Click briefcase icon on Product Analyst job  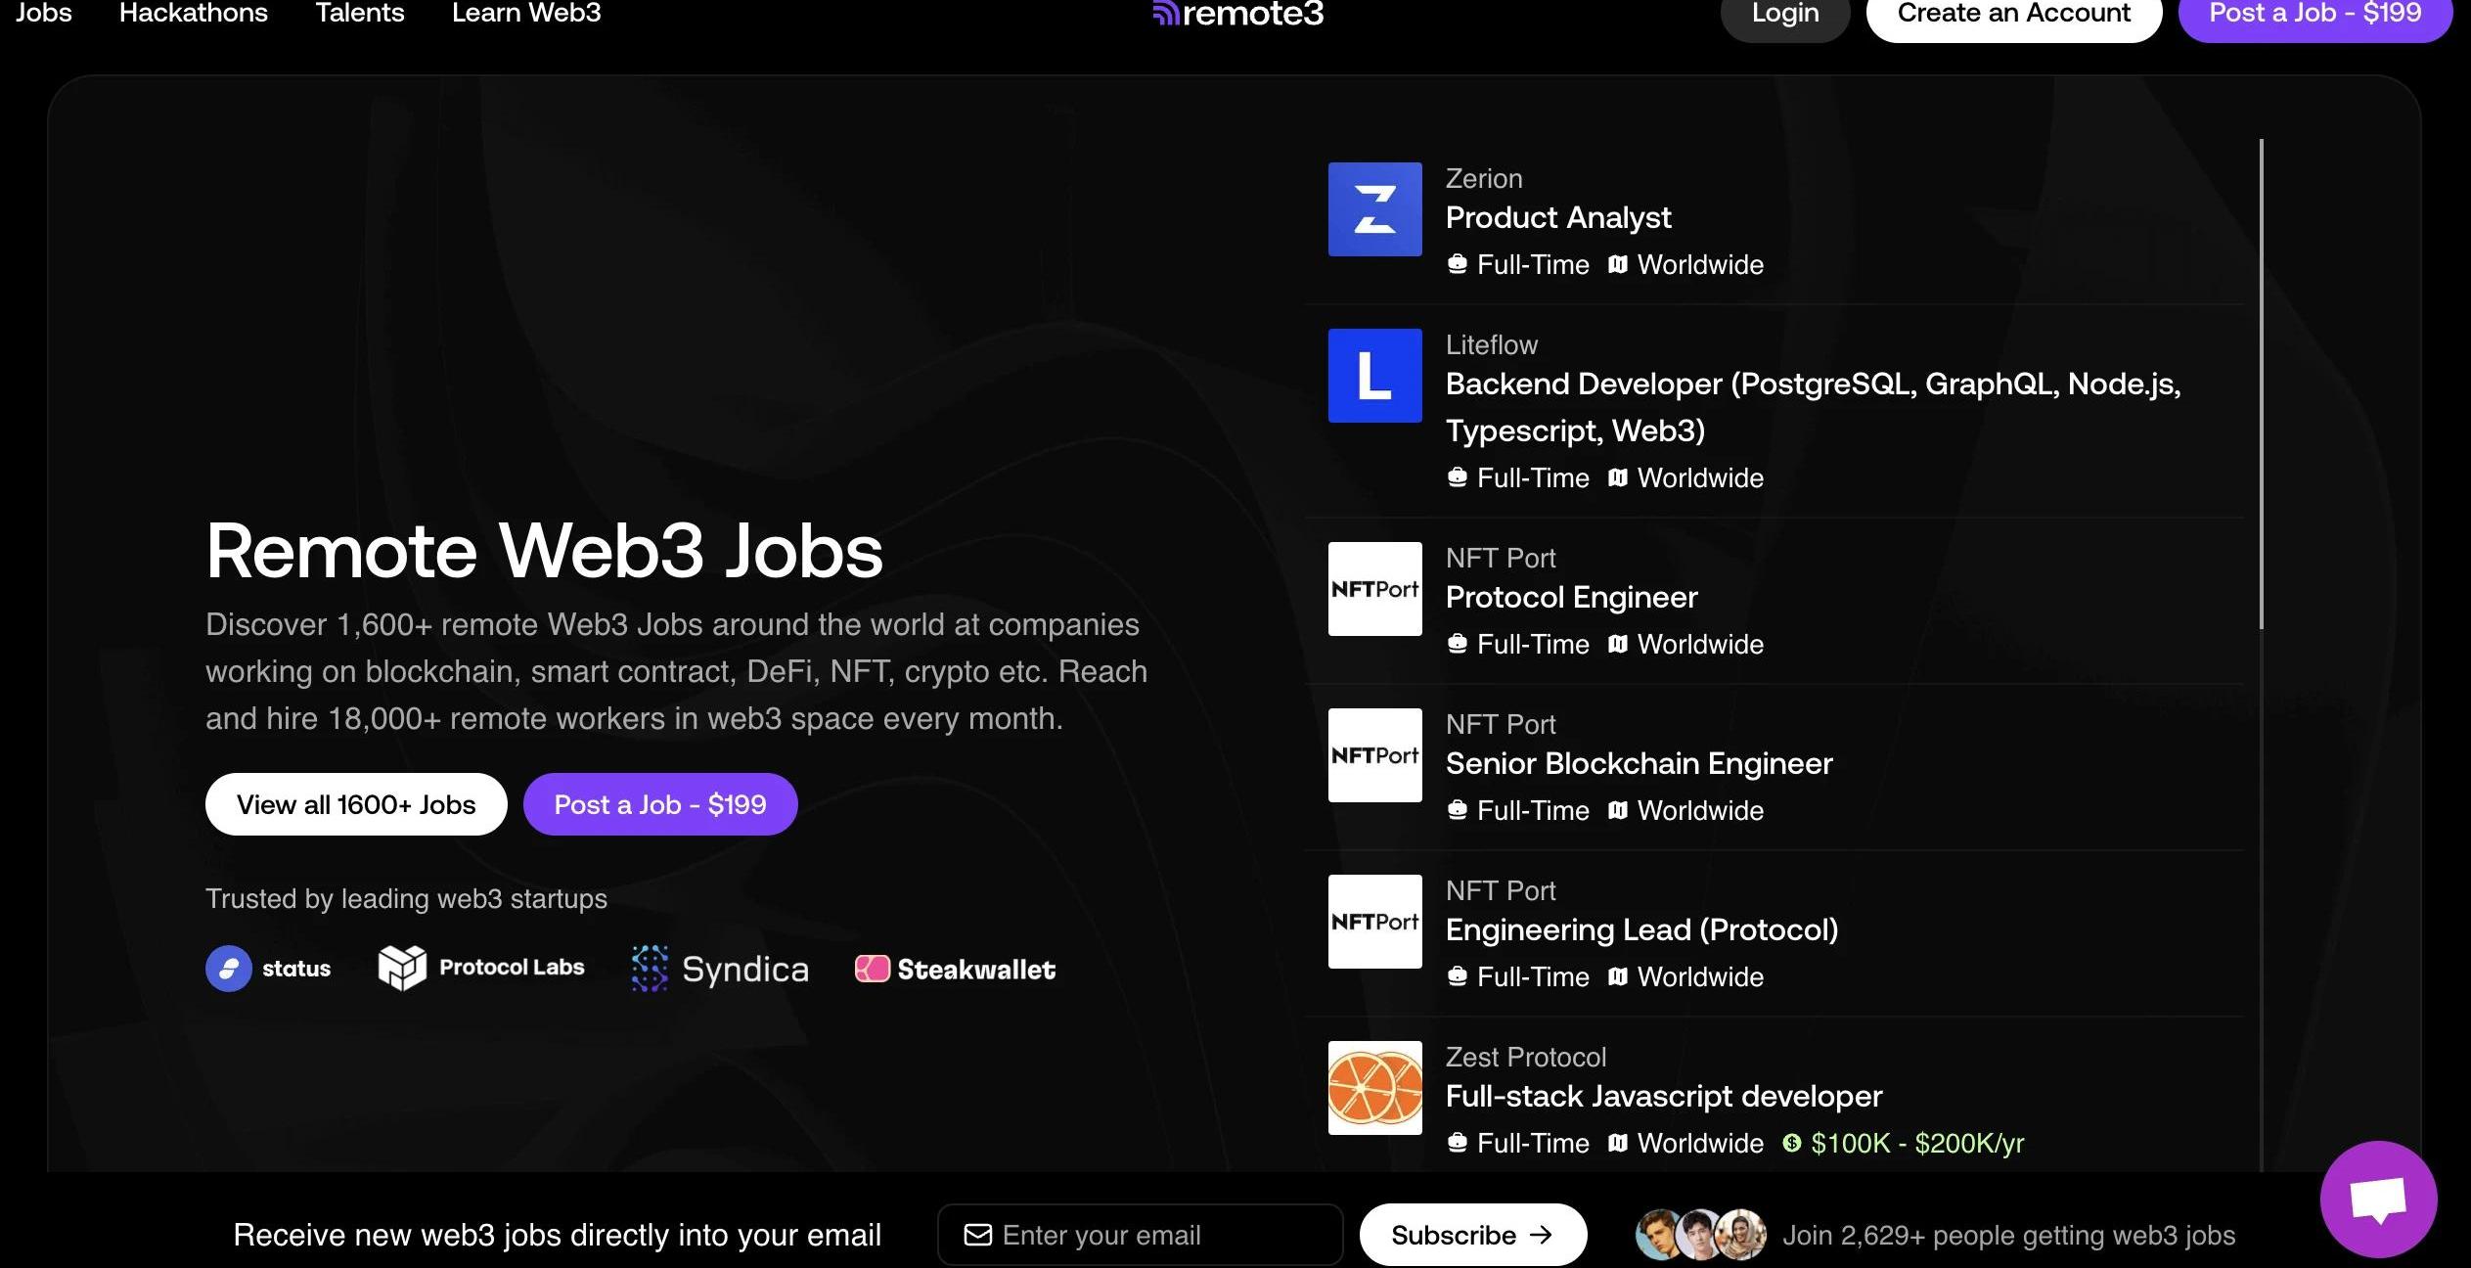1457,264
